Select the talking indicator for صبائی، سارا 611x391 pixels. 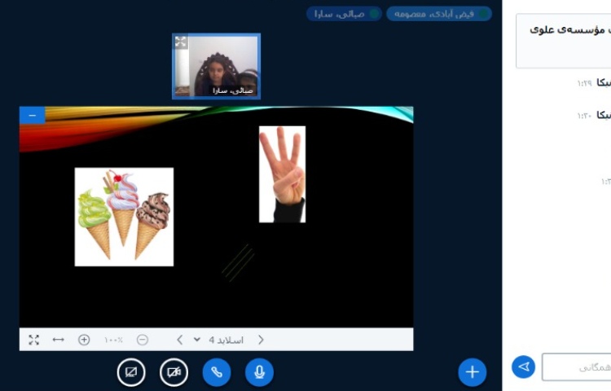(343, 14)
